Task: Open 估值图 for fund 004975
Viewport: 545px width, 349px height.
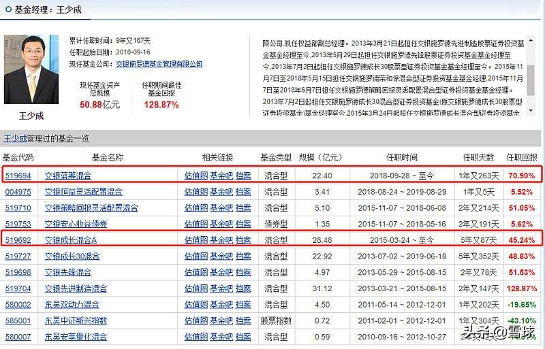Action: point(196,192)
